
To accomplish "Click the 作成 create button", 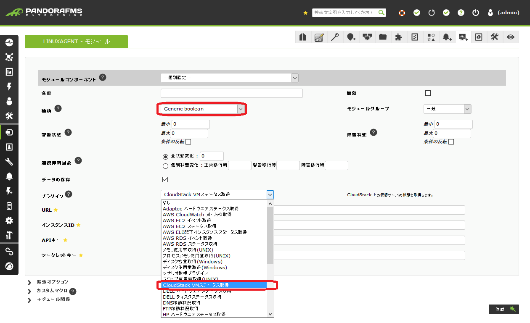I will (x=504, y=309).
